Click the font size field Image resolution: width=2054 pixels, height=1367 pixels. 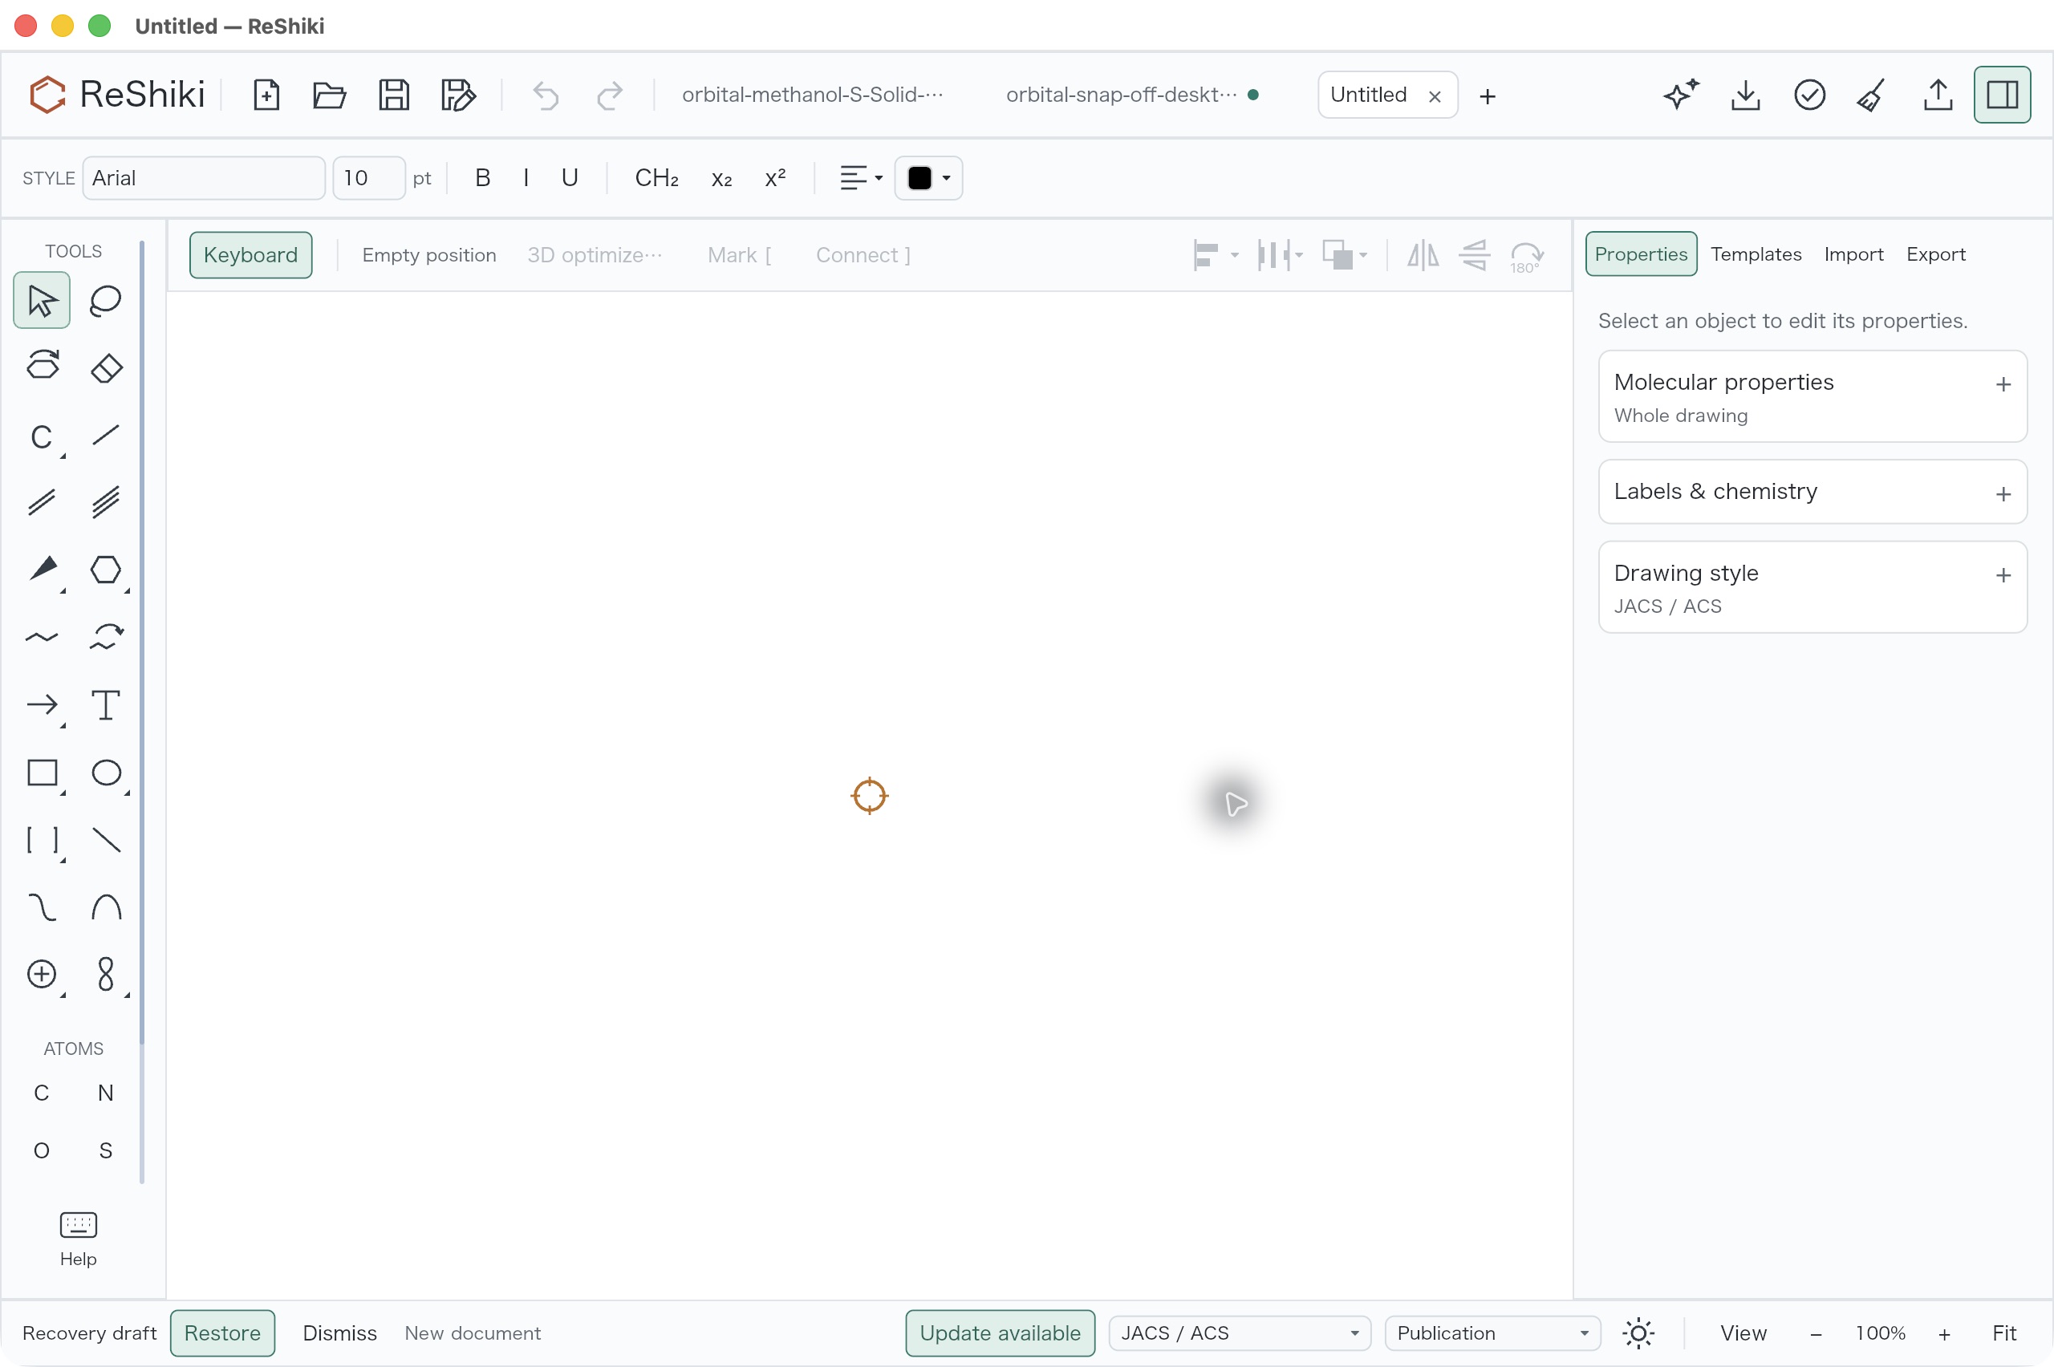click(368, 178)
